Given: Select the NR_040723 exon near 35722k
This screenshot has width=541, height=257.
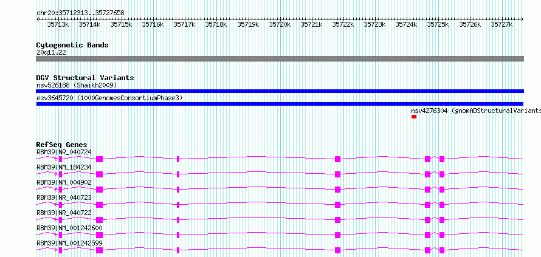Looking at the screenshot, I should click(338, 205).
